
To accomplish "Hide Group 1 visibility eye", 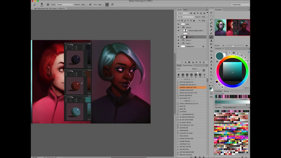I will pyautogui.click(x=178, y=43).
